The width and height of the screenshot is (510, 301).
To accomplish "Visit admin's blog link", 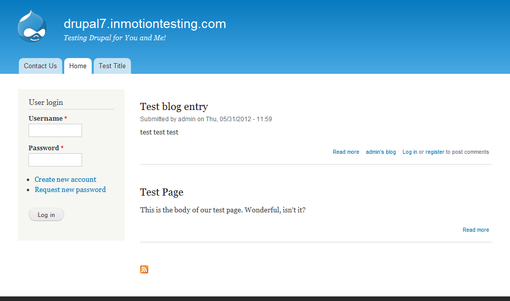I will click(x=381, y=152).
